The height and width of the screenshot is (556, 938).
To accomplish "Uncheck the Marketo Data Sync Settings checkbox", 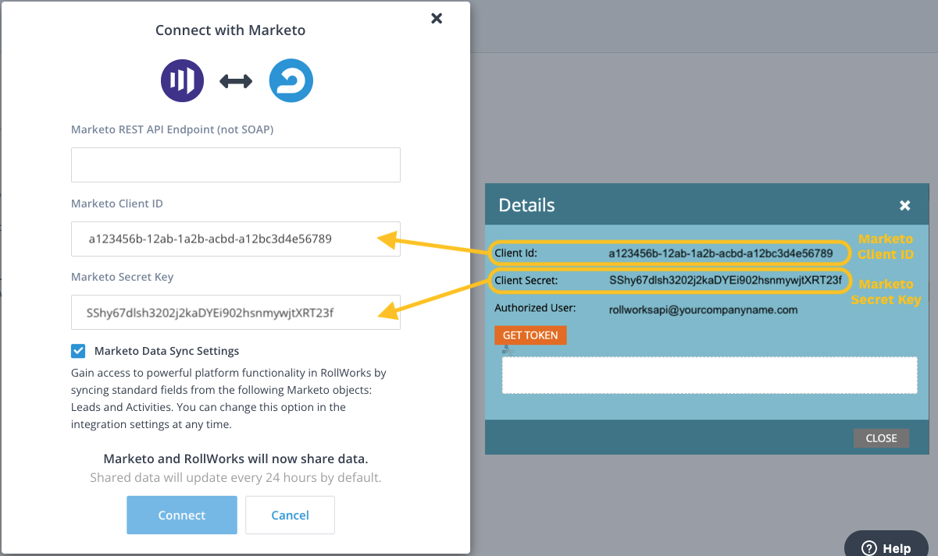I will (78, 351).
